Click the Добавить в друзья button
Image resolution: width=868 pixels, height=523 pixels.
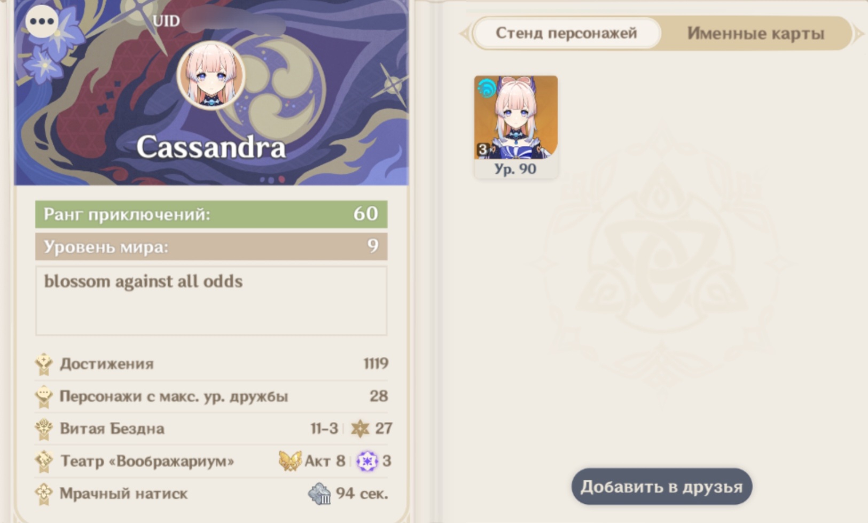coord(661,487)
